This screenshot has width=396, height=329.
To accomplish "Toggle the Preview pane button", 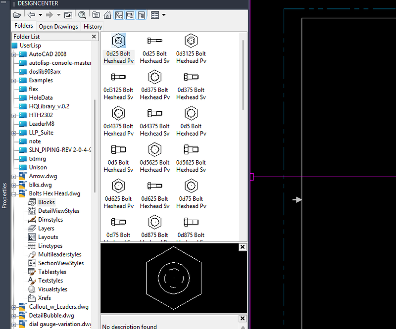I will [131, 15].
